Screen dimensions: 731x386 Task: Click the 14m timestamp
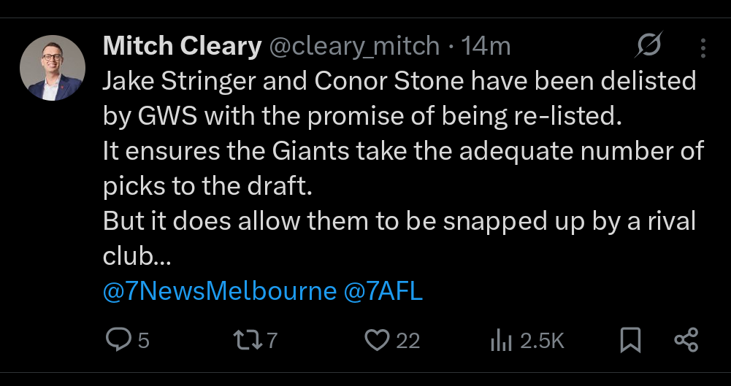(x=486, y=47)
